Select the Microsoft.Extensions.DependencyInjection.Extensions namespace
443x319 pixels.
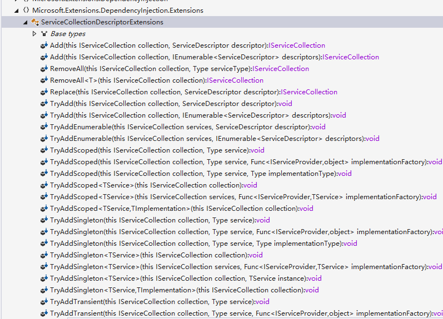pyautogui.click(x=117, y=11)
